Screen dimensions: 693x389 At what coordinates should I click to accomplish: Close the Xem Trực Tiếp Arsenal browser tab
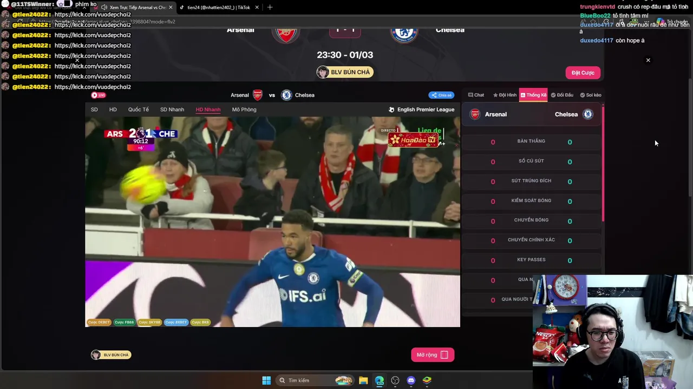pyautogui.click(x=171, y=8)
